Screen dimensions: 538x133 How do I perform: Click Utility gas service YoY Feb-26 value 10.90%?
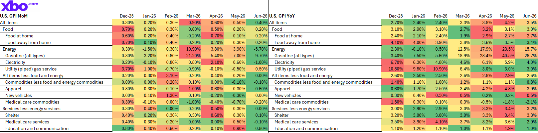[437, 69]
